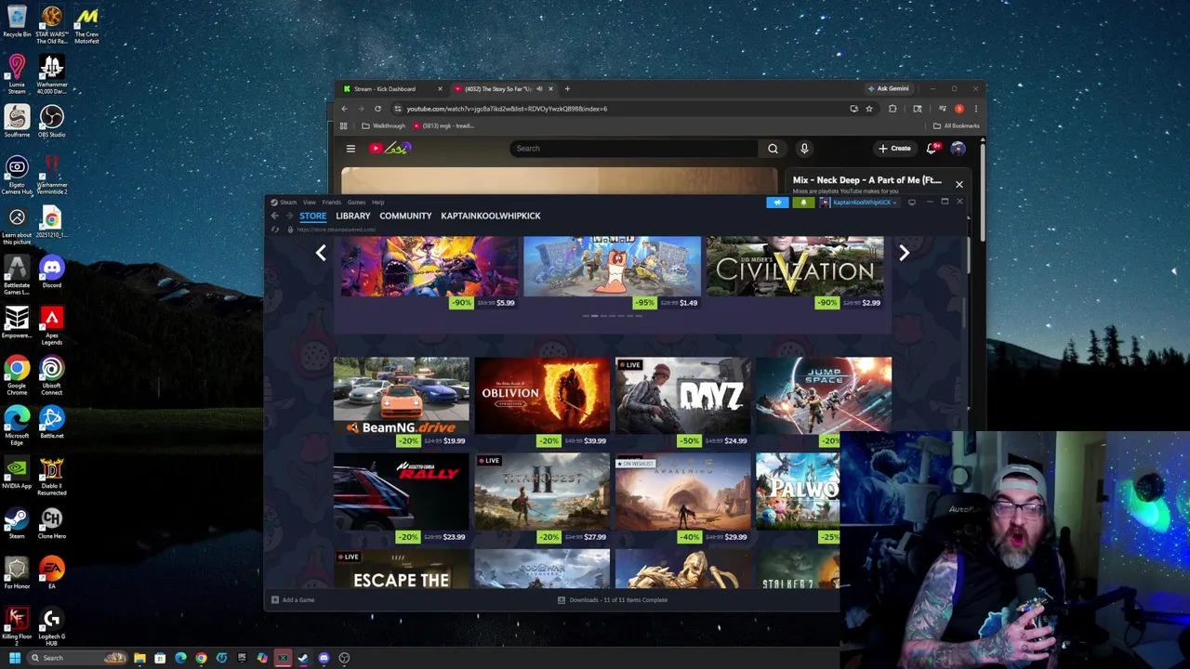Open the KAPTAINKOOLWHIPKICK profile tab
This screenshot has width=1190, height=669.
490,216
